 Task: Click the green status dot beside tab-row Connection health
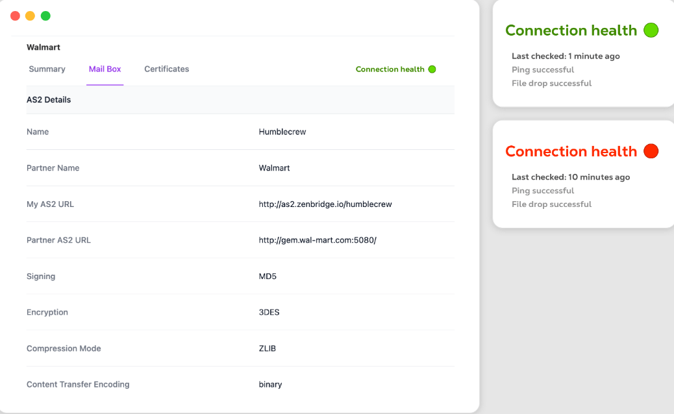point(432,69)
